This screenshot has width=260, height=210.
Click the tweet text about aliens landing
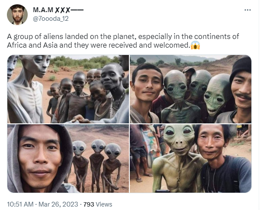pyautogui.click(x=123, y=41)
